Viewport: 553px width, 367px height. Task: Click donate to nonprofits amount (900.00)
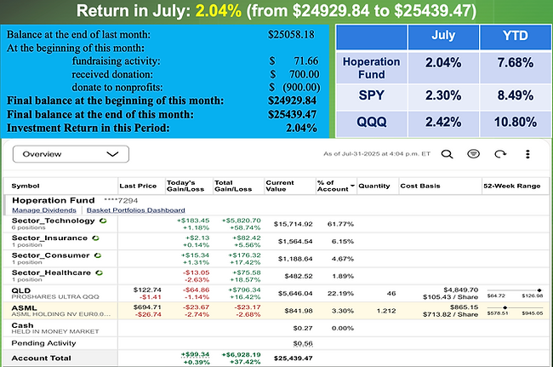tap(301, 88)
